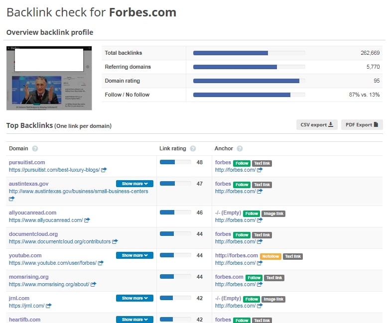This screenshot has height=323, width=390.
Task: Click the 262,669 total backlinks value
Action: (370, 53)
